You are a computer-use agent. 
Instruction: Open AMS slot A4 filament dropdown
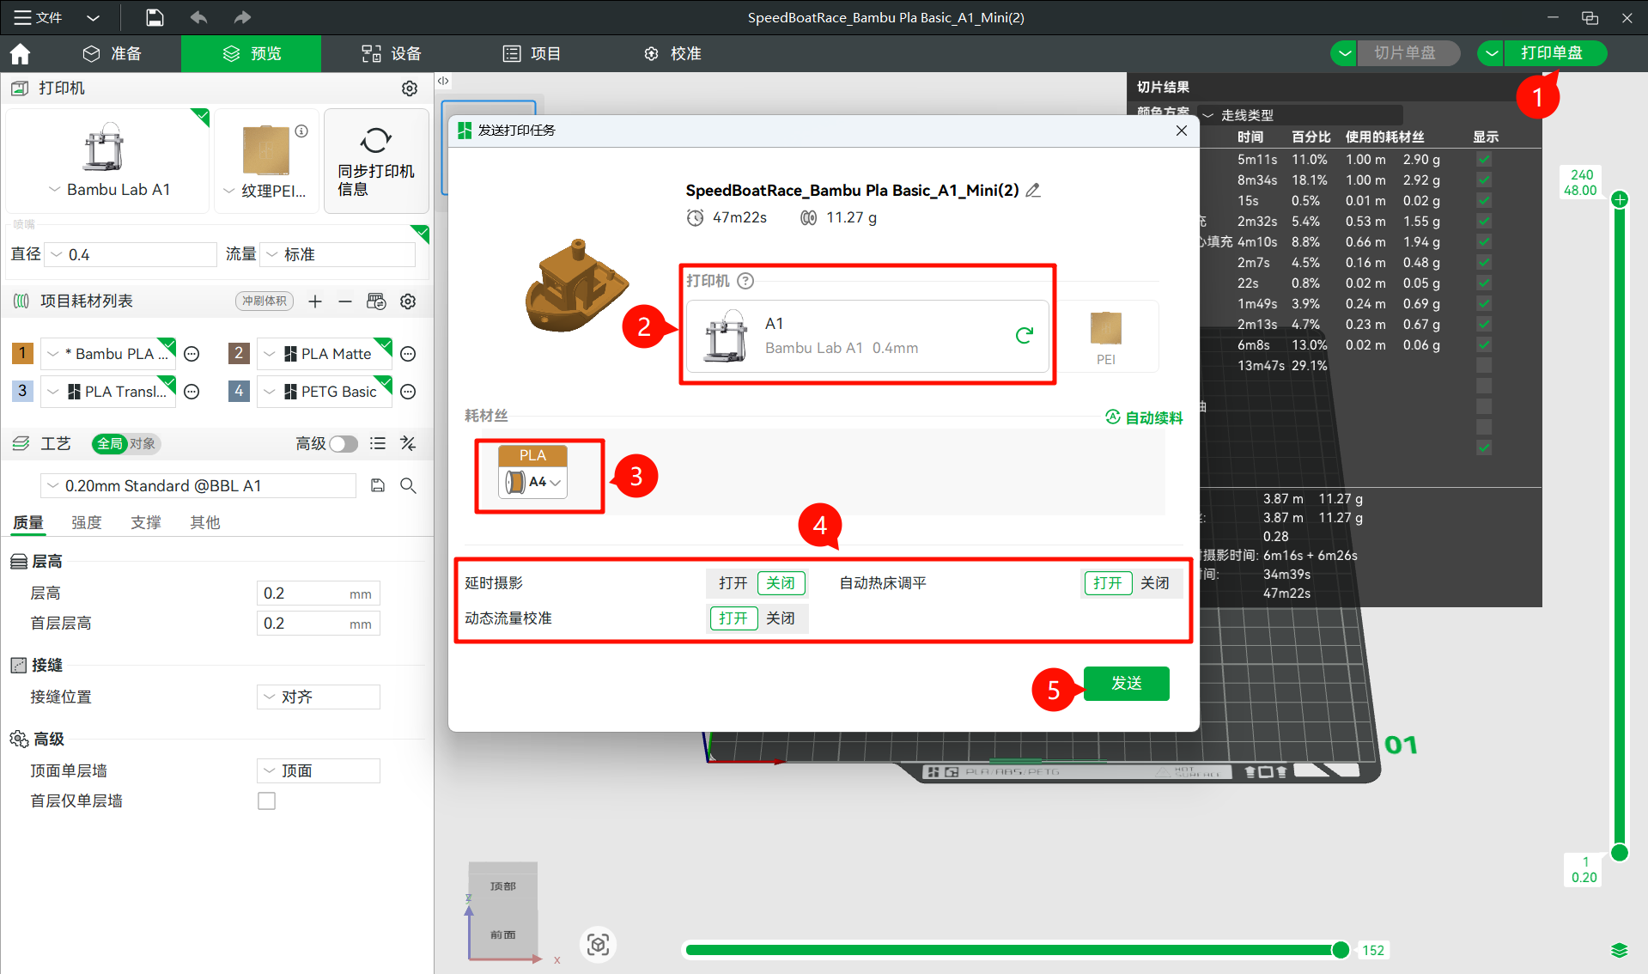point(533,482)
